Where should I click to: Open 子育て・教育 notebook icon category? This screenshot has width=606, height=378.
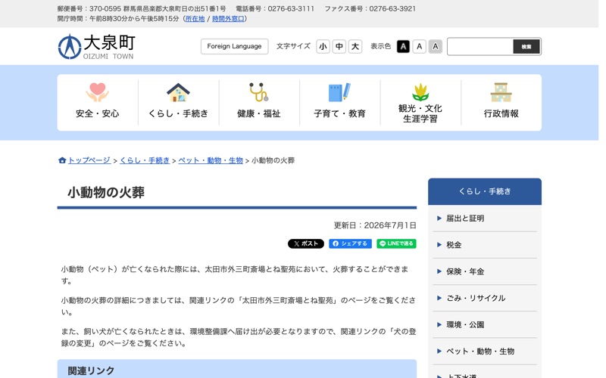[339, 102]
